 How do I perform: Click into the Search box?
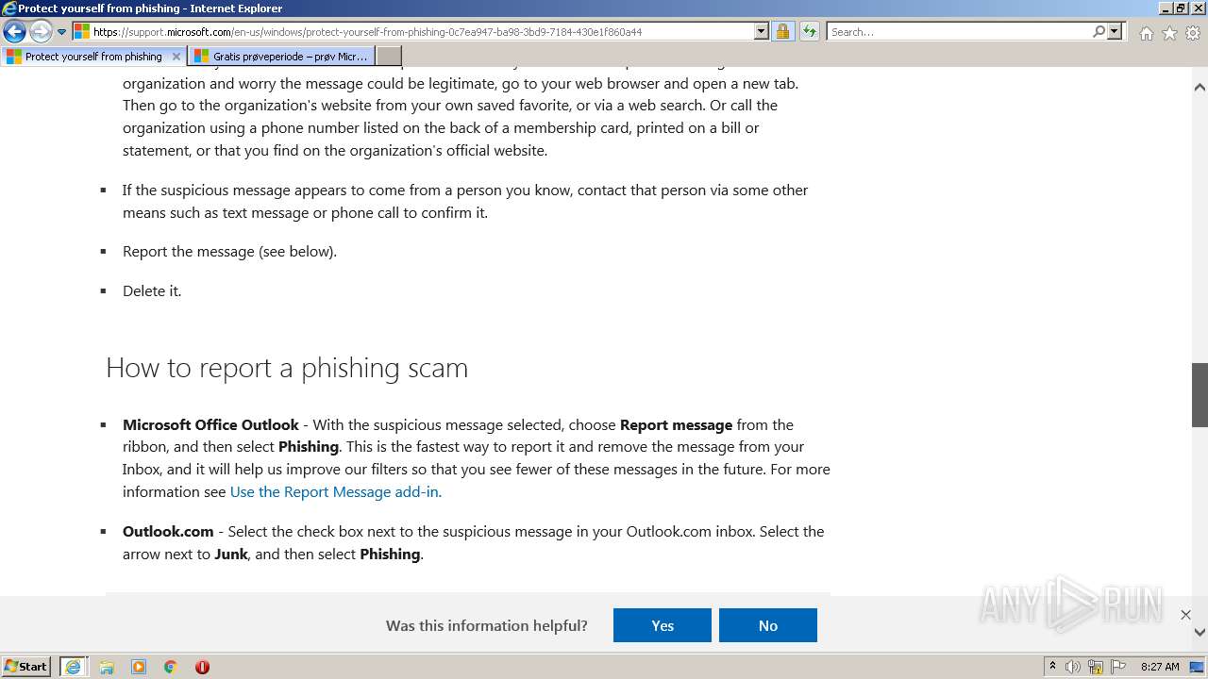[x=959, y=31]
